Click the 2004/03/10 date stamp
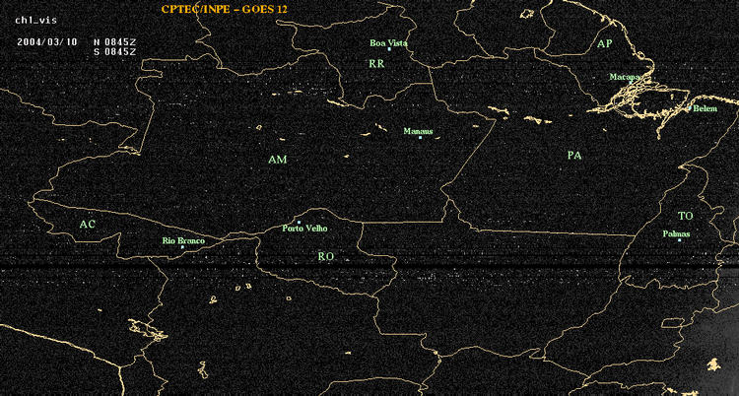 pyautogui.click(x=46, y=41)
